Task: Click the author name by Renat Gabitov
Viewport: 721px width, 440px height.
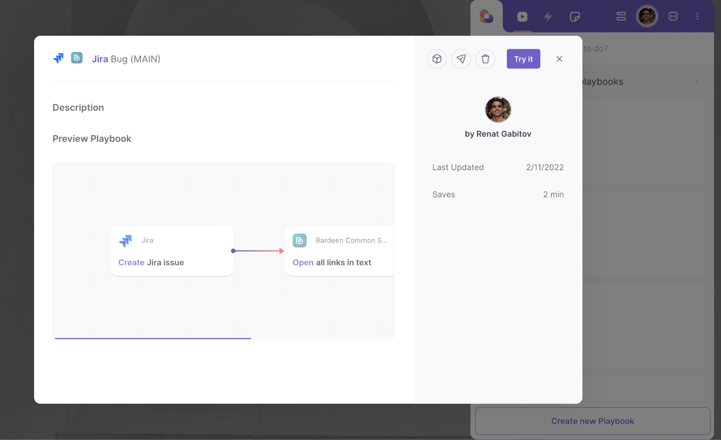Action: pos(498,134)
